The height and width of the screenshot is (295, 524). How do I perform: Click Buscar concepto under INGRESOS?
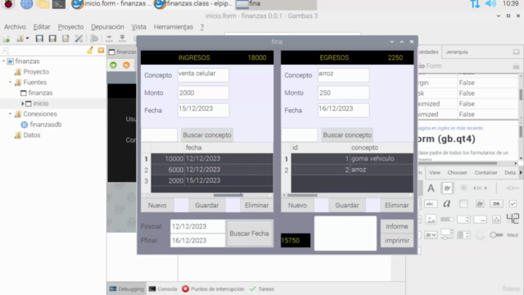coord(207,135)
